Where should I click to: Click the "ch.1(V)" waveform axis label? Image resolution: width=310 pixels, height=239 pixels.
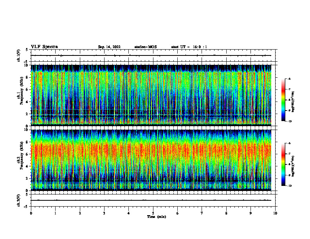click(19, 55)
